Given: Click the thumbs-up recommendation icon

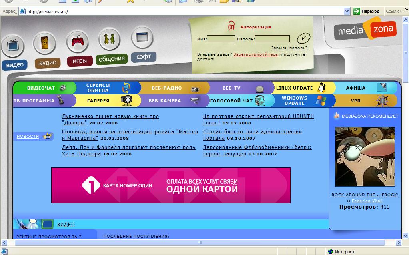Looking at the screenshot, I should coord(337,115).
